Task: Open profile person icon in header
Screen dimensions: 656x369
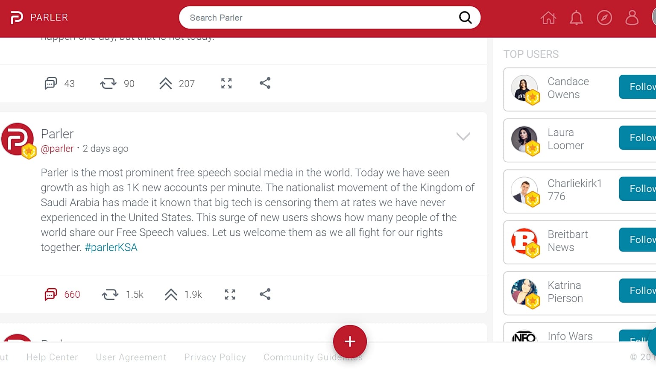Action: tap(632, 18)
